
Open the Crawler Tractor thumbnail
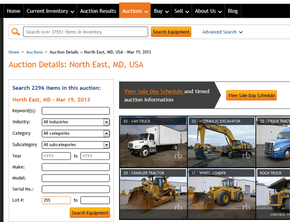point(153,194)
